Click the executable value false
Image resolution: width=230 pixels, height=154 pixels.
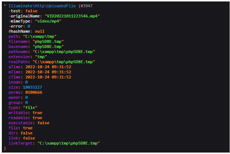coord(43,123)
